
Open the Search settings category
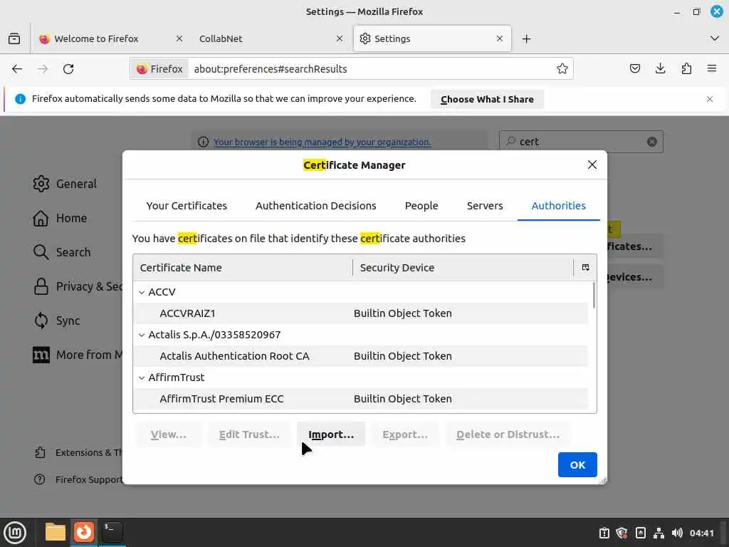pyautogui.click(x=62, y=252)
